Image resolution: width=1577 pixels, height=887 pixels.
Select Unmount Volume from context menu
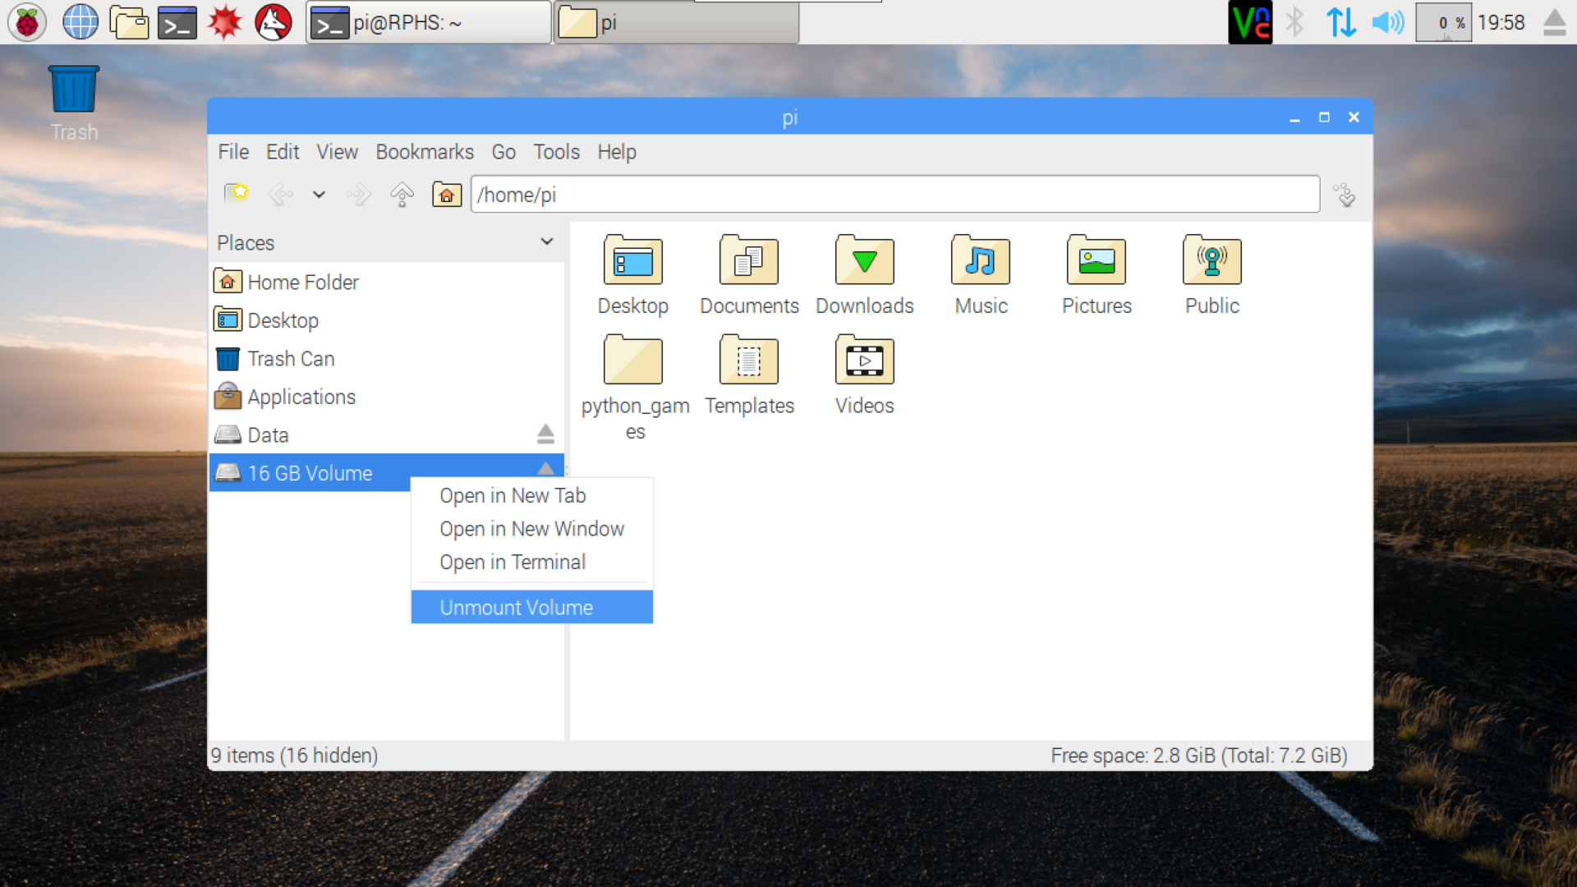point(516,608)
